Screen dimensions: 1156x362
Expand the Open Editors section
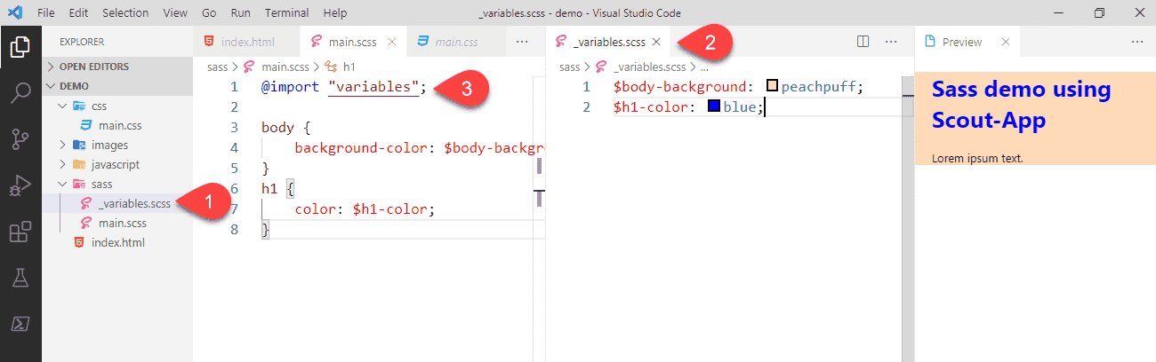coord(117,67)
